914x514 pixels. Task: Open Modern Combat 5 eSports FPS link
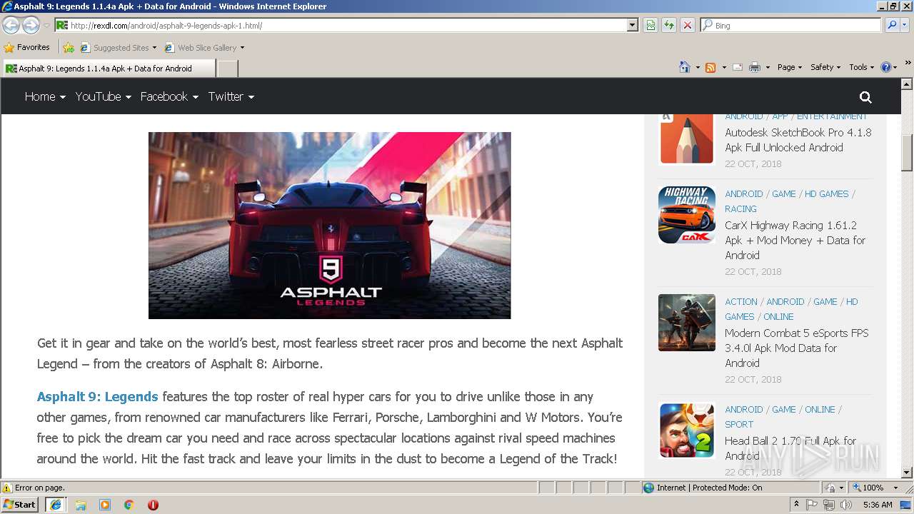pyautogui.click(x=796, y=348)
